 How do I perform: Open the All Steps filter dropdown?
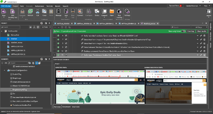[x=200, y=27]
